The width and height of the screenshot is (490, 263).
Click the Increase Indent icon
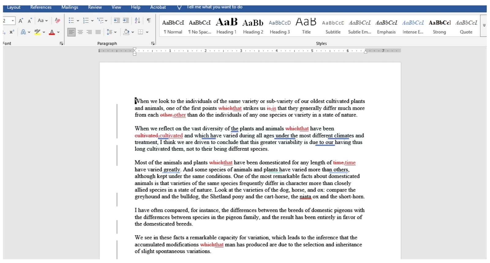coord(126,20)
